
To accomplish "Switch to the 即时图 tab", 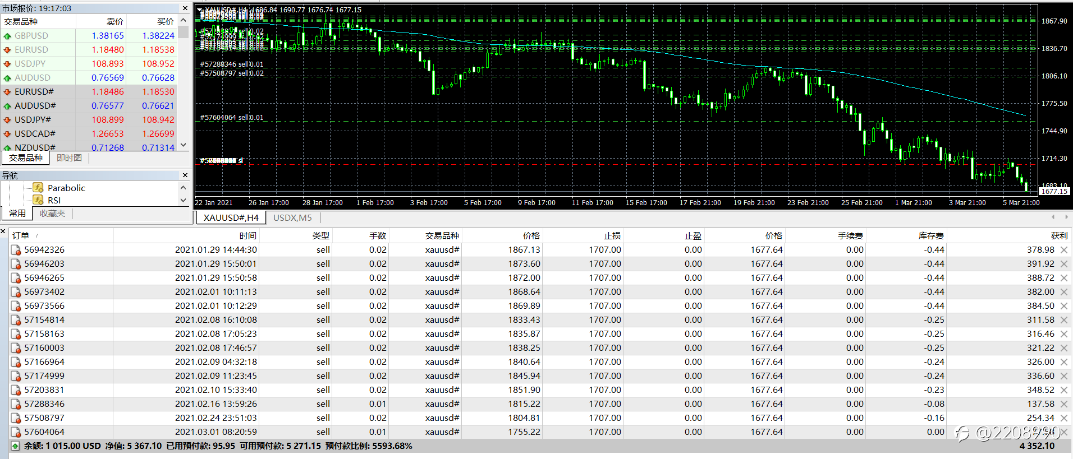I will click(69, 158).
